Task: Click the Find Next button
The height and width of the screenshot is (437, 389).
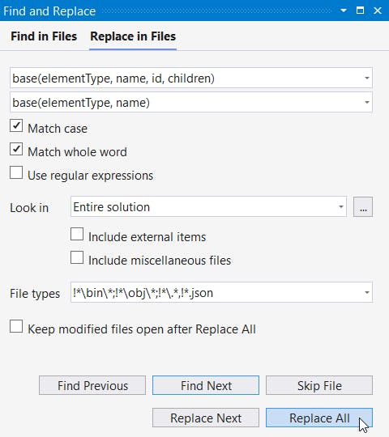Action: (206, 385)
